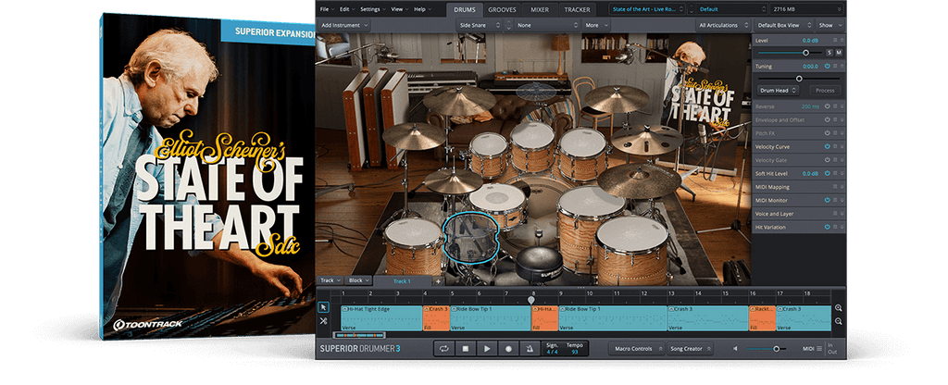
Task: Open State of the Art library selector
Action: click(647, 9)
